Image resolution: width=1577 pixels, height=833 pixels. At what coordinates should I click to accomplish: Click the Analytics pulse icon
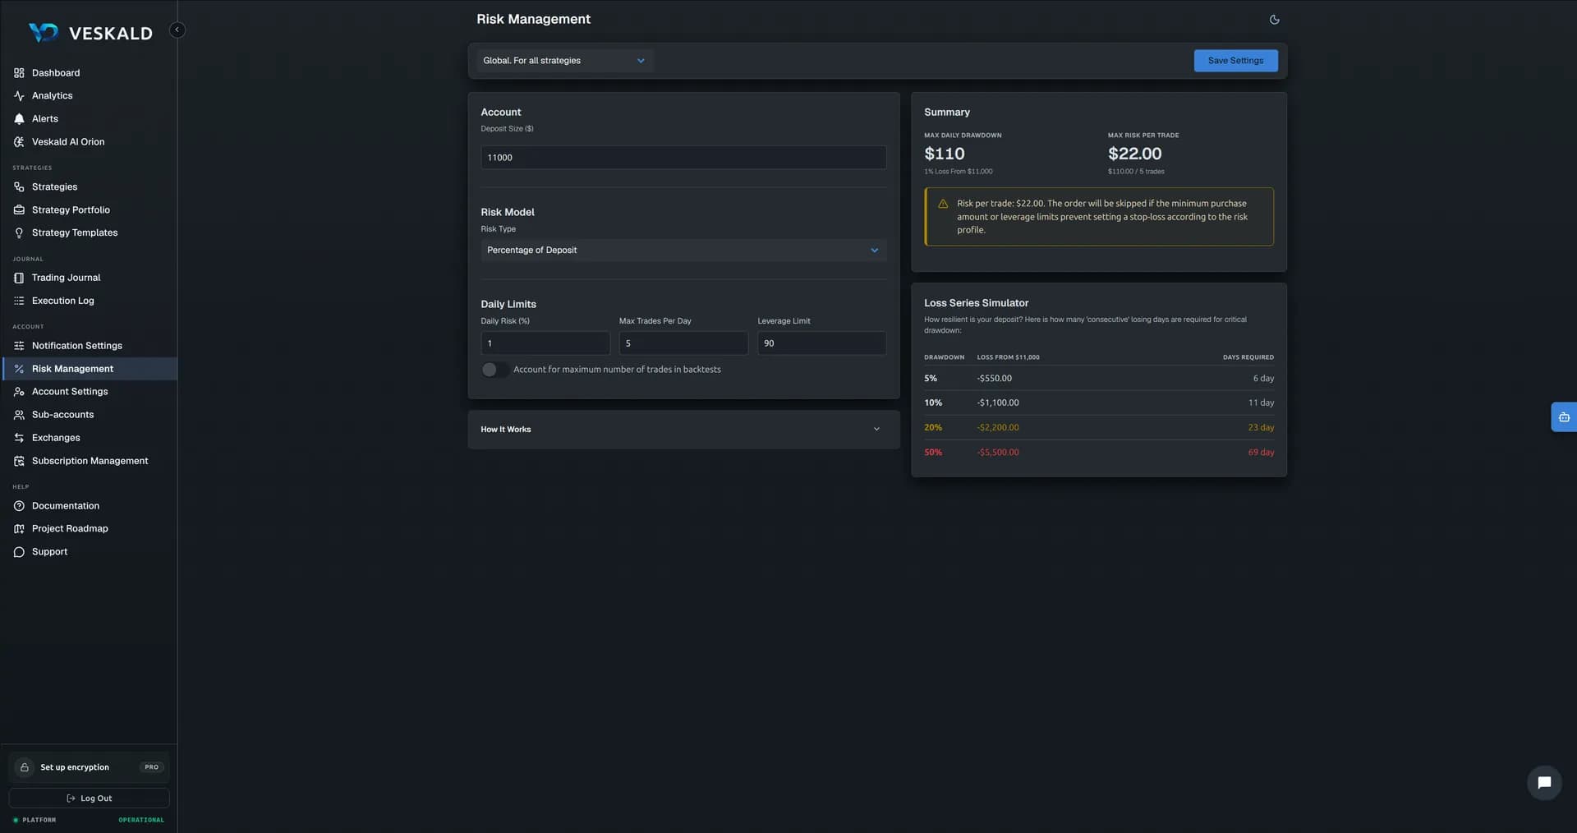[19, 96]
